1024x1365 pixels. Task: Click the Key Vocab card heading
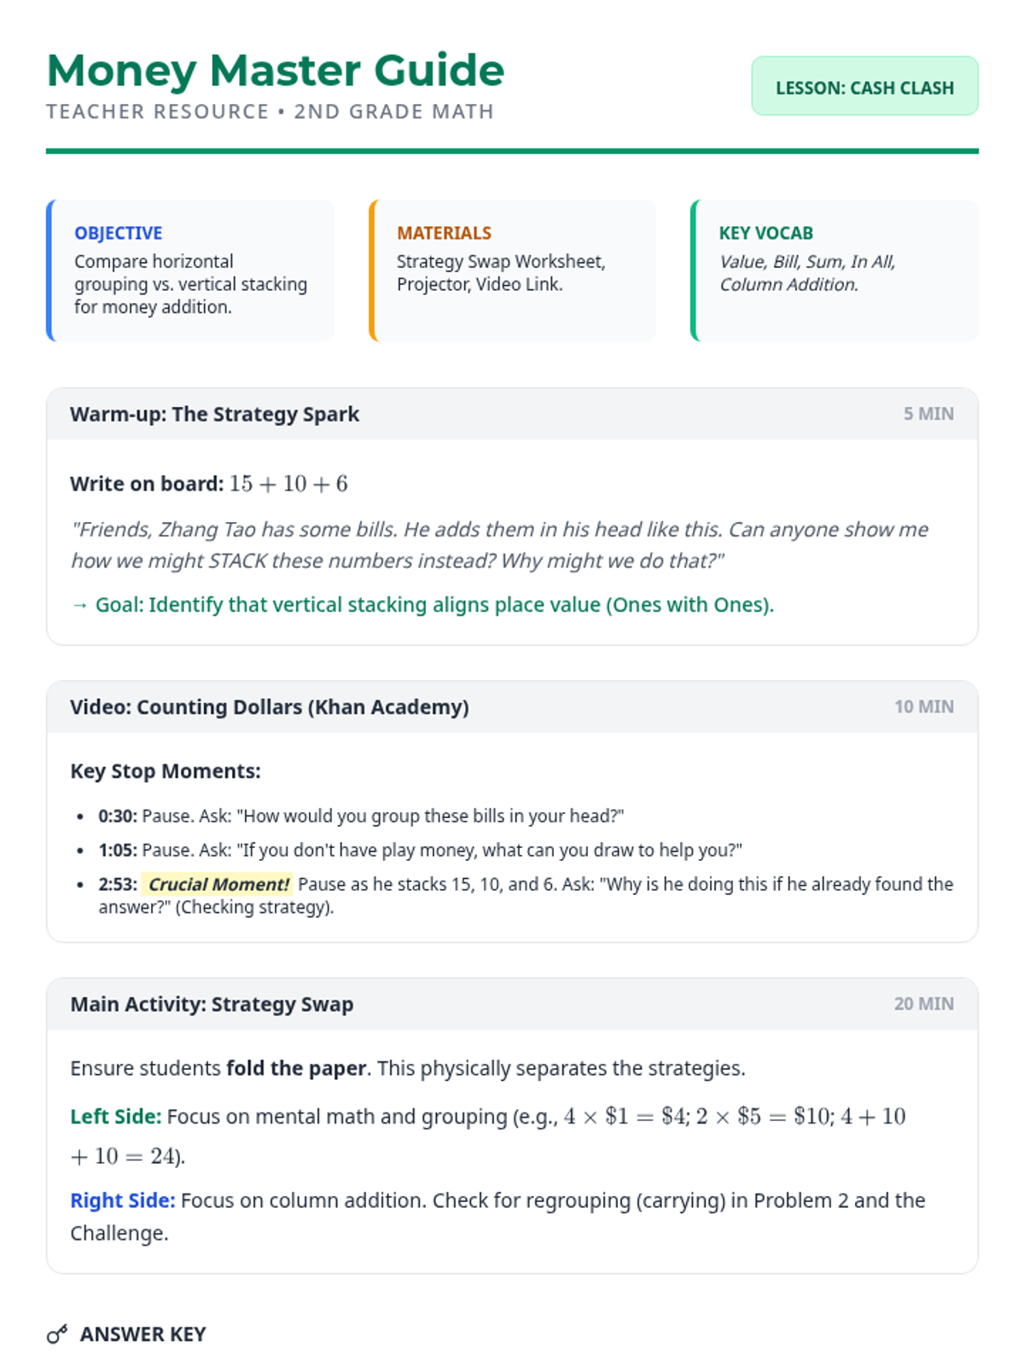[765, 233]
